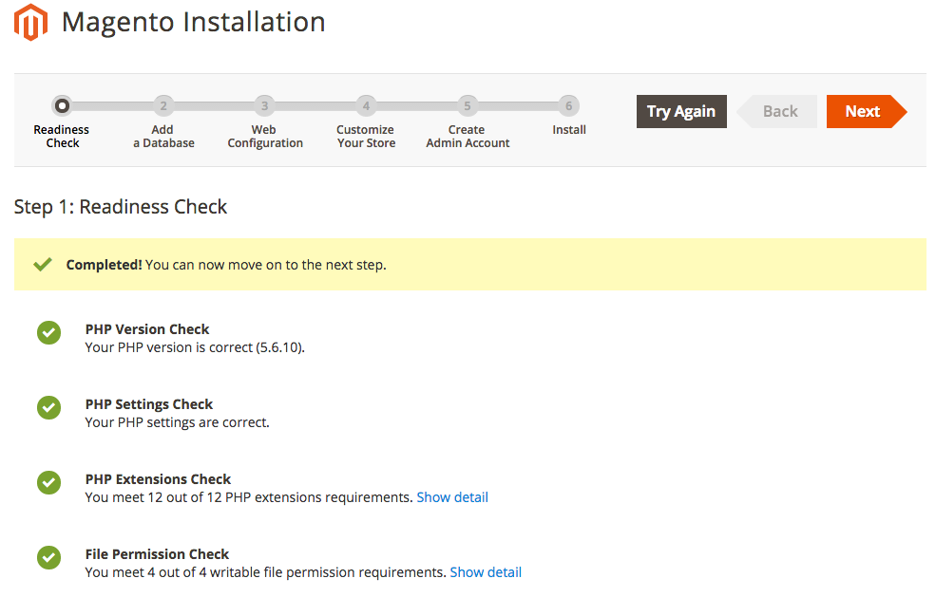Screen dimensions: 936x597
Task: Go back with the Back button
Action: pos(777,112)
